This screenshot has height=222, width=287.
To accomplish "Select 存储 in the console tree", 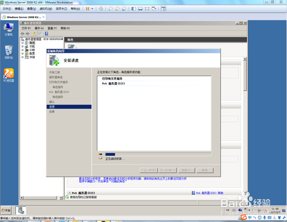I will click(32, 57).
